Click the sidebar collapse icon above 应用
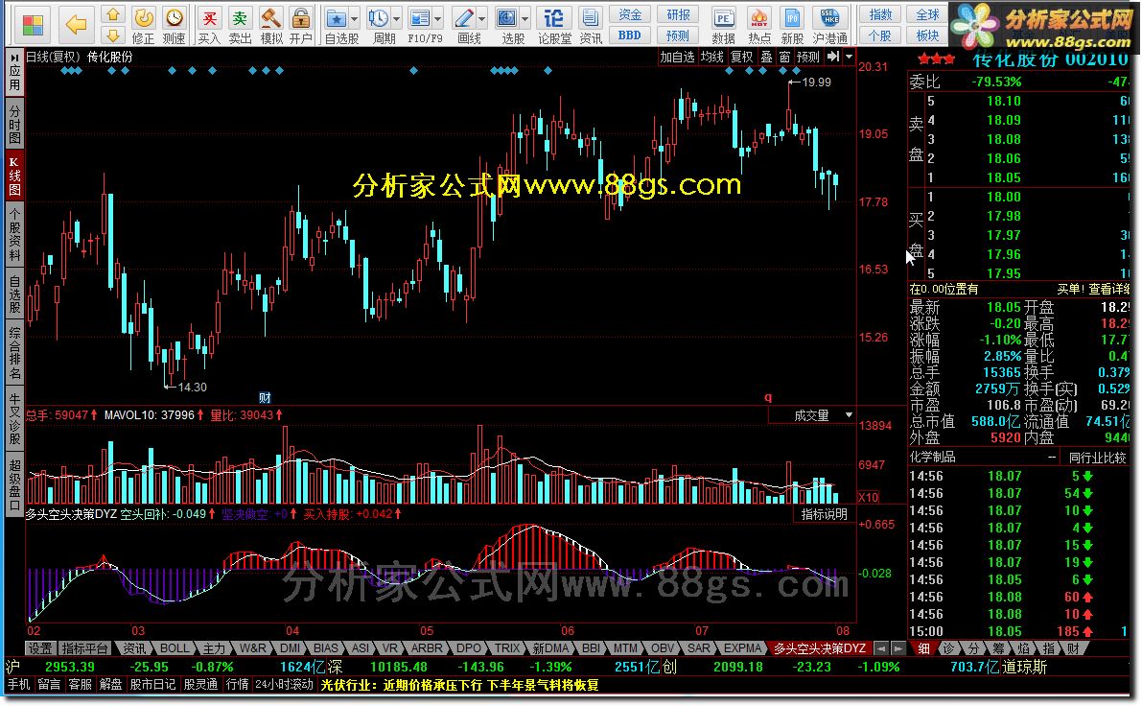This screenshot has width=1142, height=706. pos(14,57)
